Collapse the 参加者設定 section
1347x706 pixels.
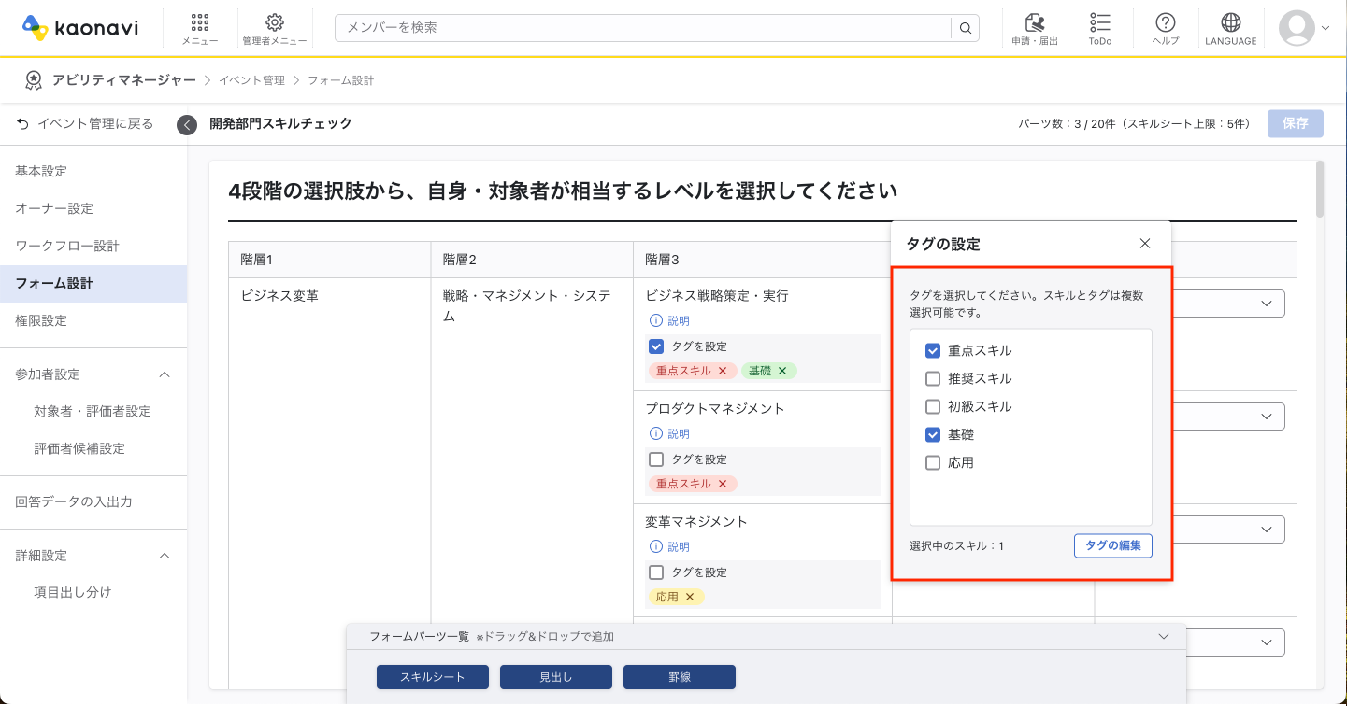[165, 374]
